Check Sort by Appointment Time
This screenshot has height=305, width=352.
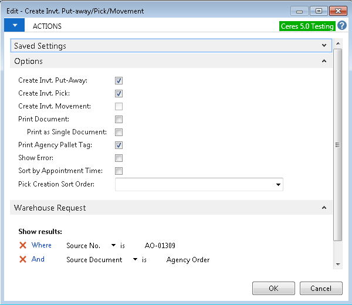click(119, 171)
